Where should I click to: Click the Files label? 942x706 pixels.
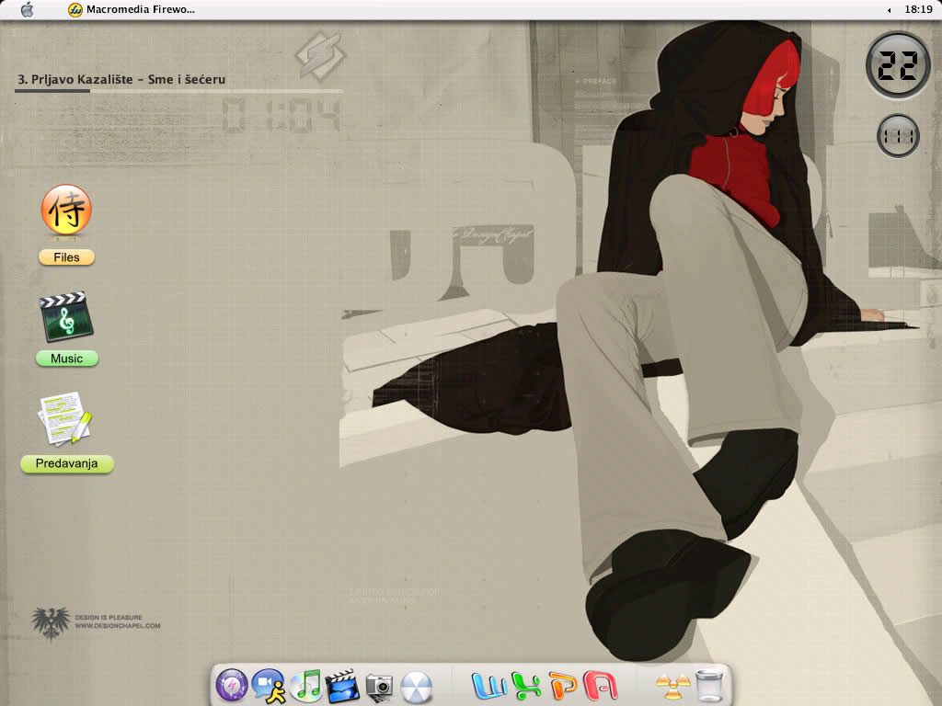[66, 257]
